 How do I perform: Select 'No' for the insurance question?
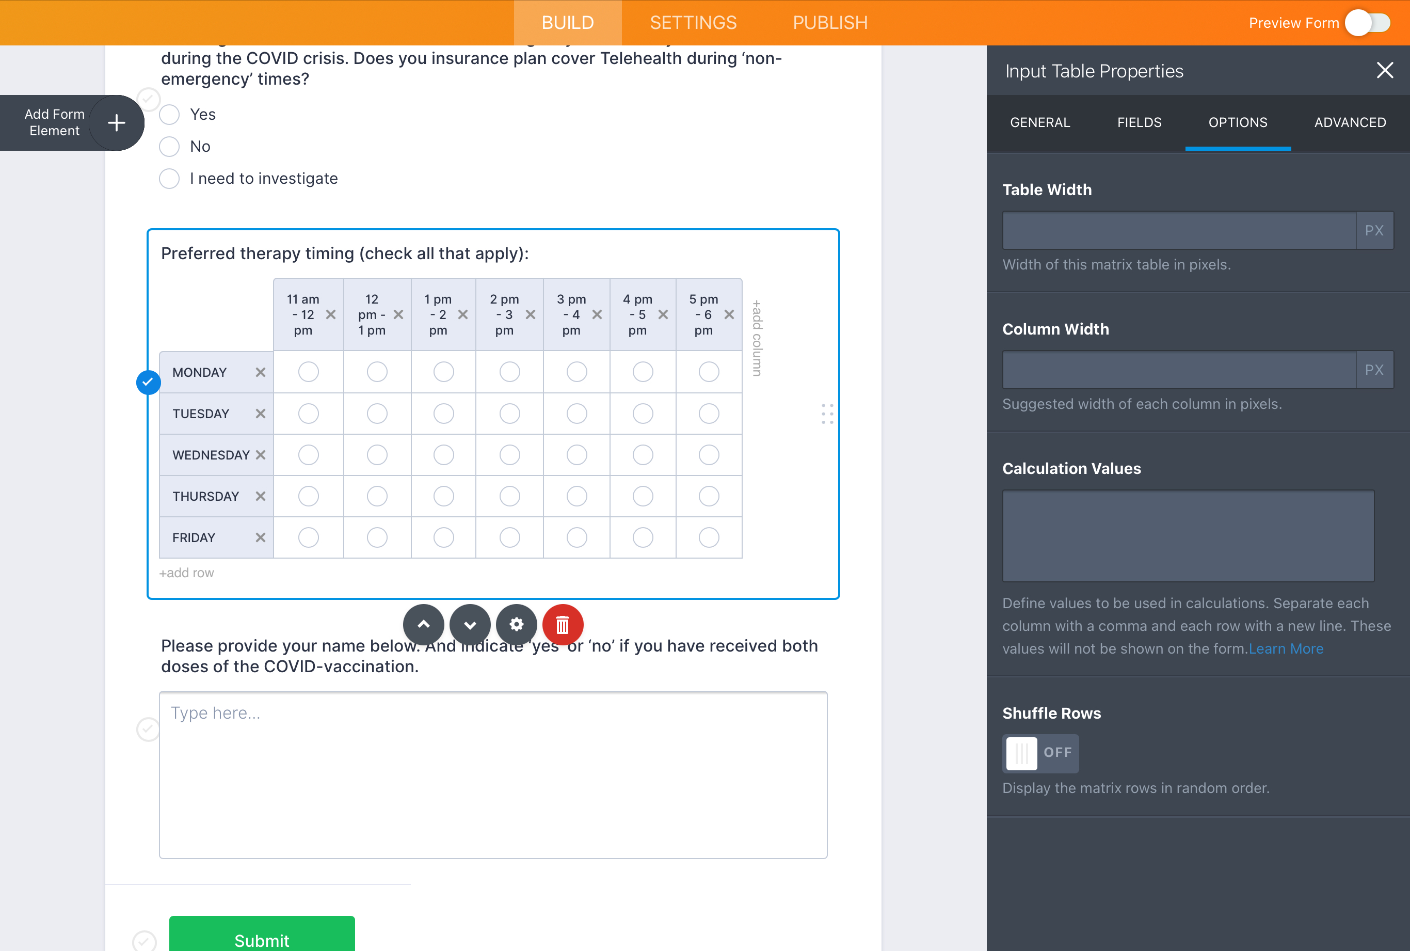point(169,146)
